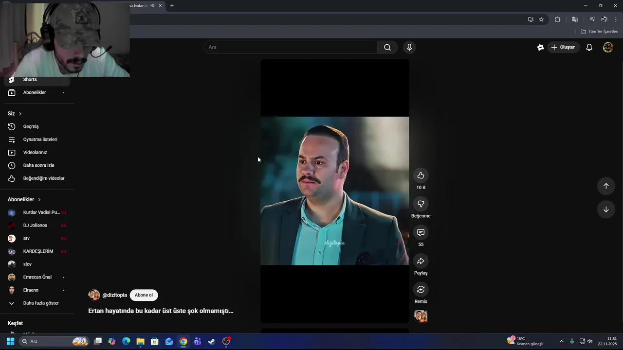This screenshot has width=623, height=350.
Task: Open File Explorer from taskbar
Action: tap(140, 341)
